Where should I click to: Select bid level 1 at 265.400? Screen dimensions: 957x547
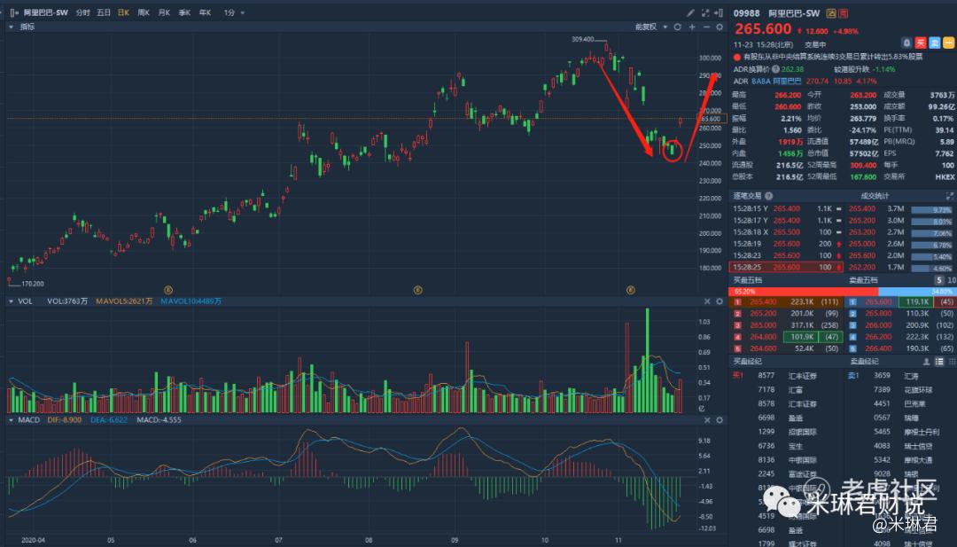coord(787,302)
